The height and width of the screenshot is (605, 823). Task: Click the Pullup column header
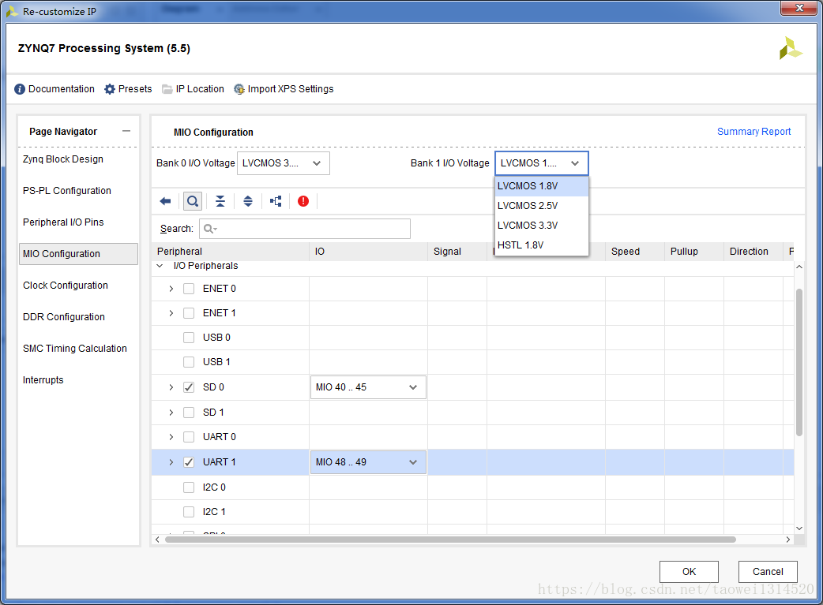click(x=694, y=252)
